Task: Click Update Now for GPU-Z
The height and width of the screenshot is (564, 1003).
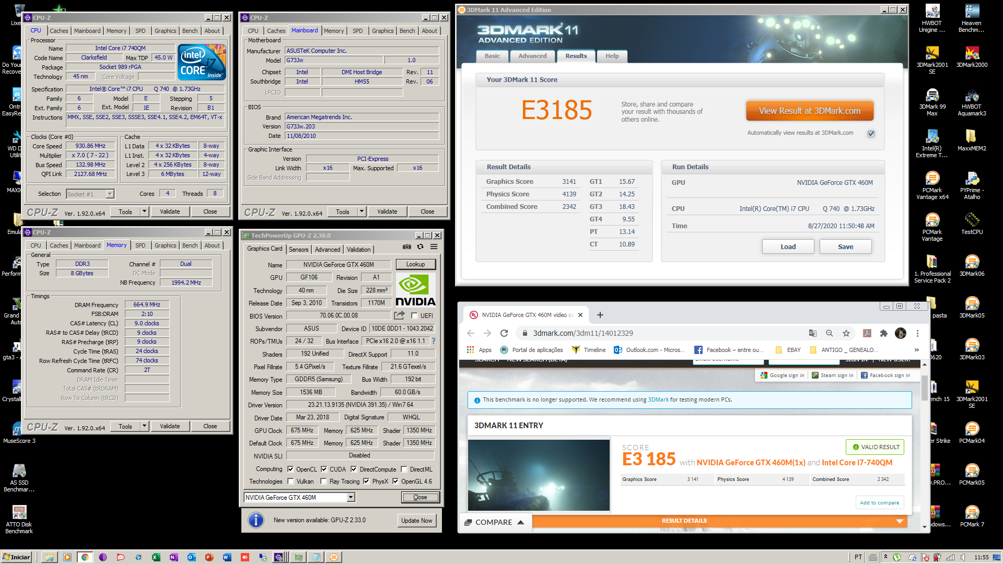Action: click(416, 520)
